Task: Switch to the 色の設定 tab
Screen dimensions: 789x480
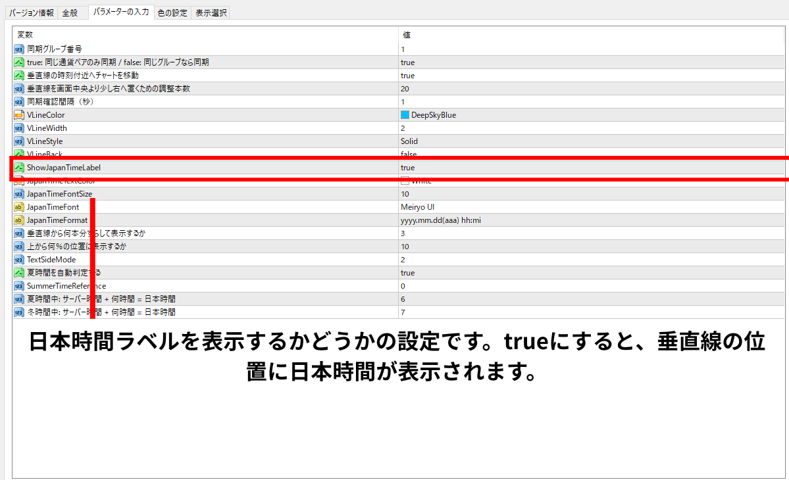Action: pos(172,12)
